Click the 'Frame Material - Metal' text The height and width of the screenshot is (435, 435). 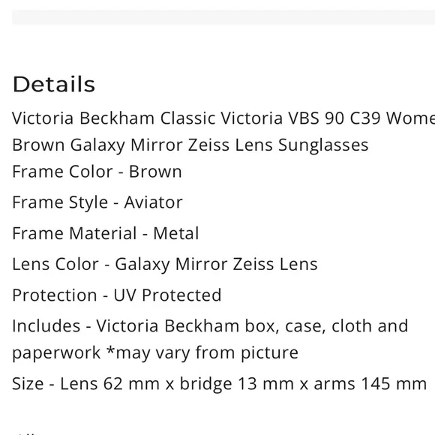[x=106, y=233]
